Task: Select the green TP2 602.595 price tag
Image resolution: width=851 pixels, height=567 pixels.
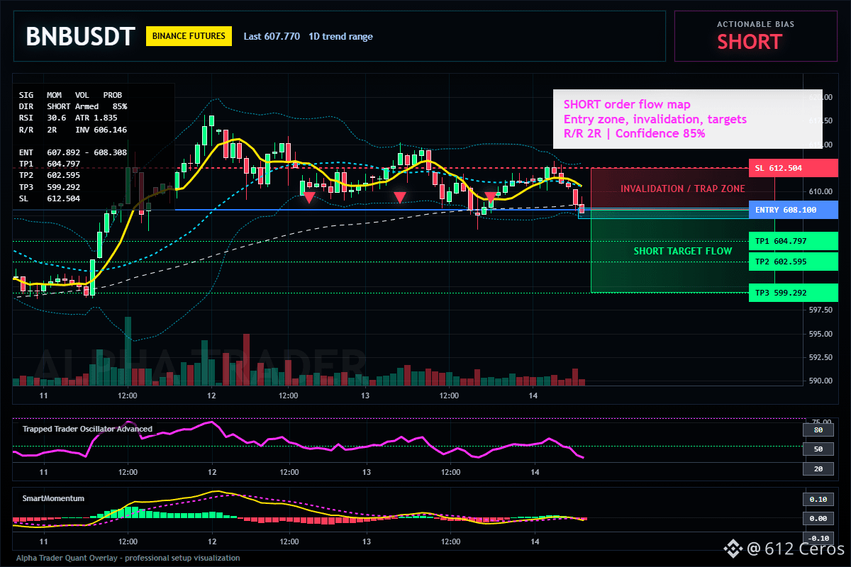Action: point(793,262)
